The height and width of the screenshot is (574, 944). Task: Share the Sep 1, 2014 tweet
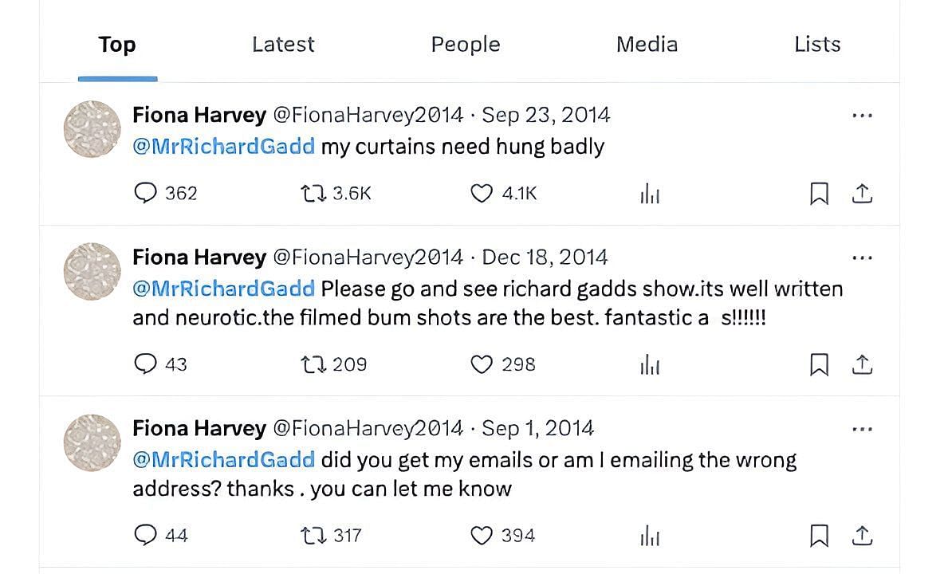coord(862,535)
